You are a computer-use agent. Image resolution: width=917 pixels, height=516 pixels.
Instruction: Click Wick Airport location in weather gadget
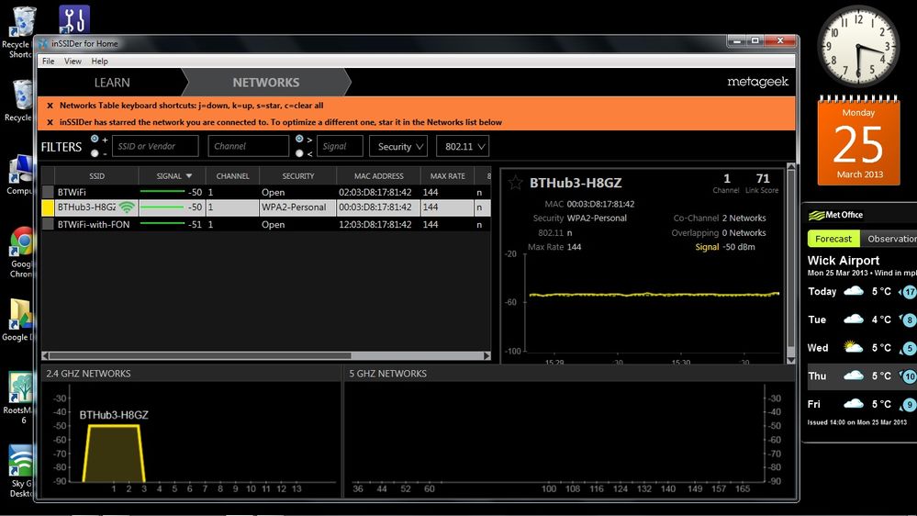click(x=844, y=261)
